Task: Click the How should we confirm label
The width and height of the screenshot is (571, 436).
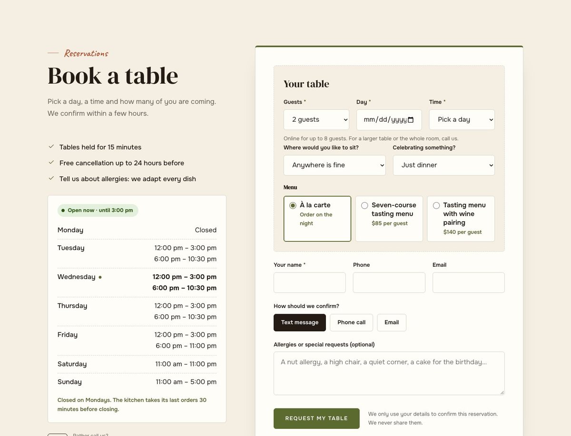Action: coord(306,306)
